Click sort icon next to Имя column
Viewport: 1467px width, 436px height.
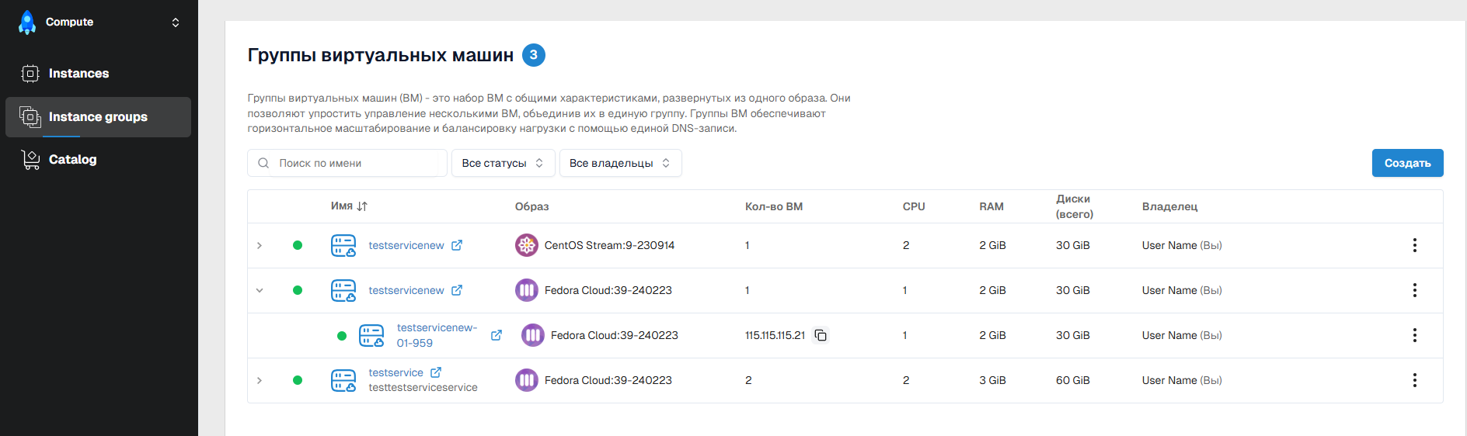point(362,206)
